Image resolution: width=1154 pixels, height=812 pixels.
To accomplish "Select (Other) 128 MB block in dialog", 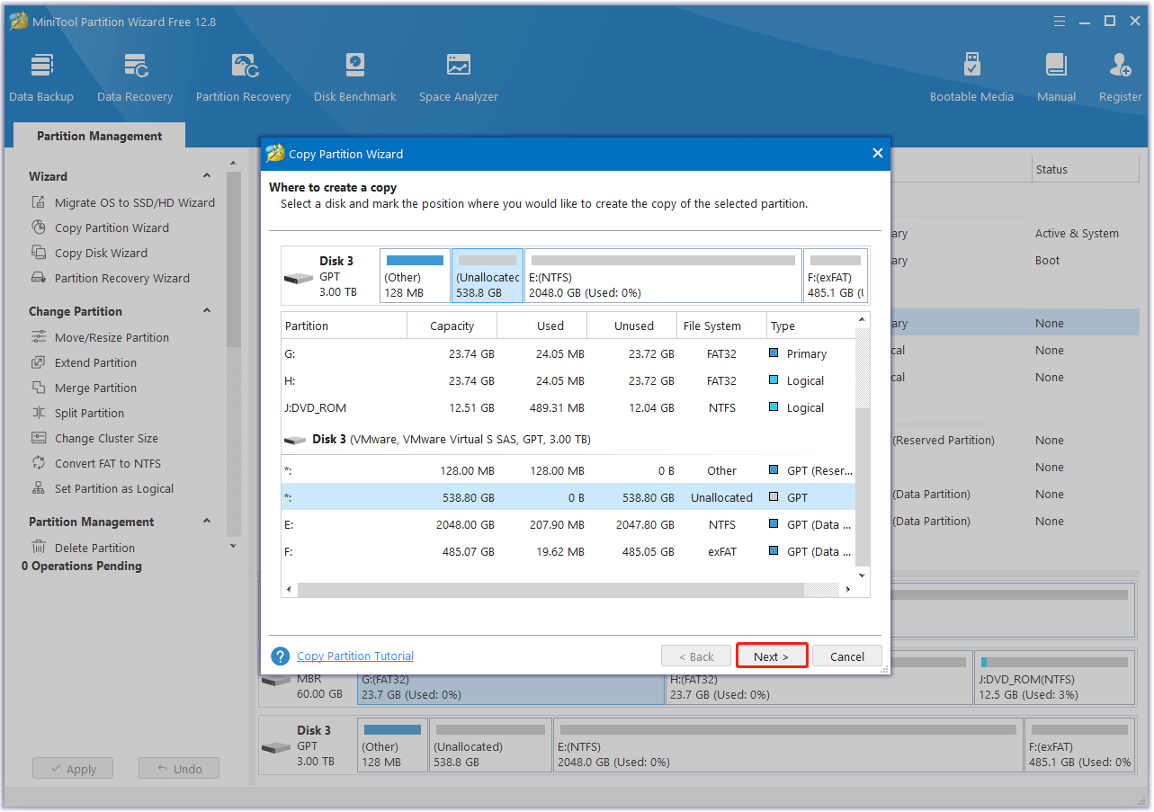I will 415,275.
